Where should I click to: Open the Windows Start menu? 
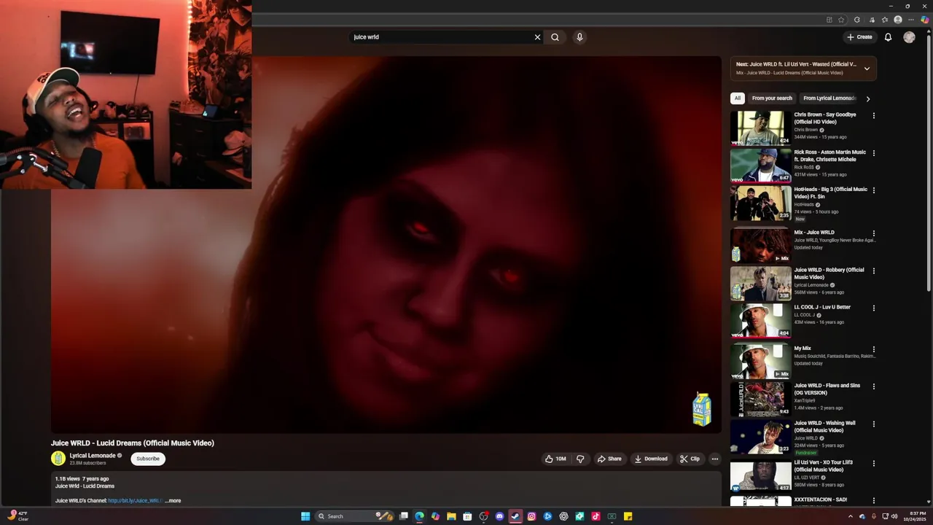305,516
